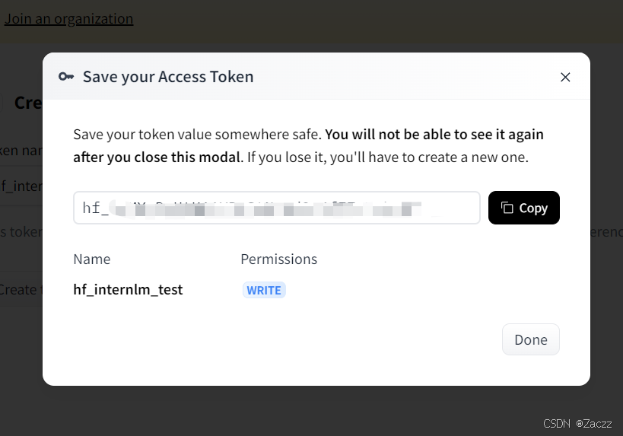The width and height of the screenshot is (623, 436).
Task: Click the CSDN @Zaczz watermark
Action: point(577,424)
